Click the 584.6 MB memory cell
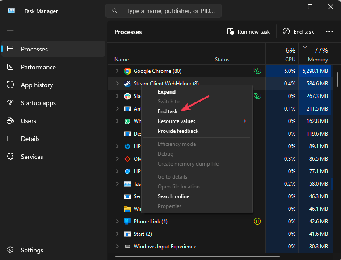This screenshot has height=260, width=341. pyautogui.click(x=315, y=84)
